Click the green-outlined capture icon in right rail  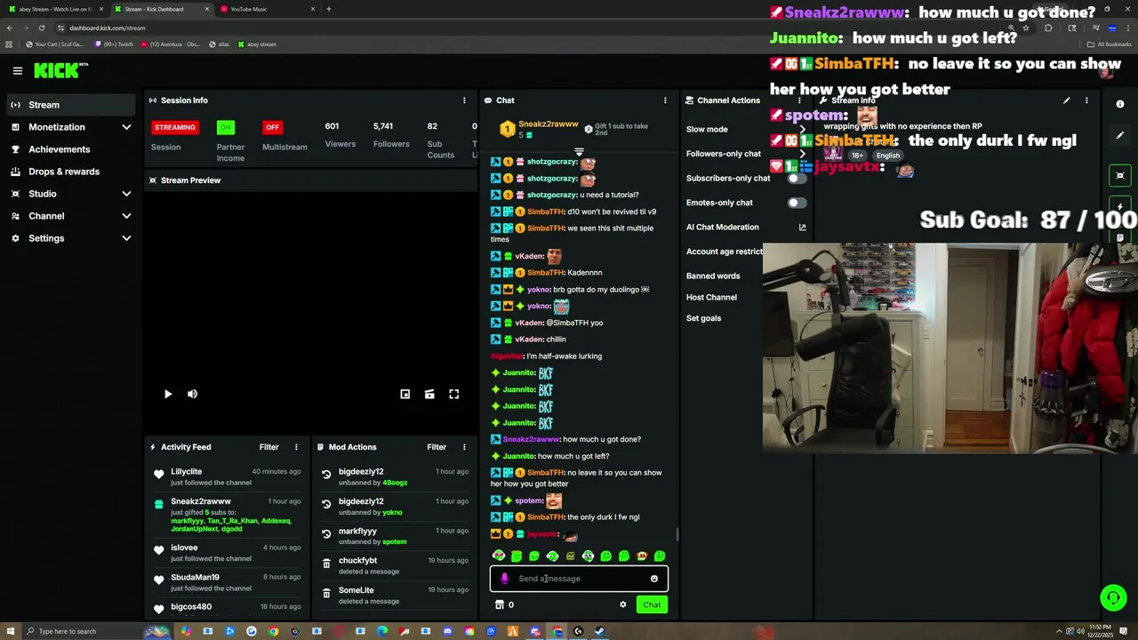[x=1120, y=175]
